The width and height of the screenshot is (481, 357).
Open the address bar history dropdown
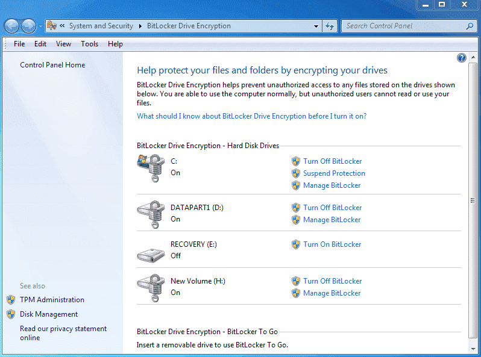click(316, 26)
